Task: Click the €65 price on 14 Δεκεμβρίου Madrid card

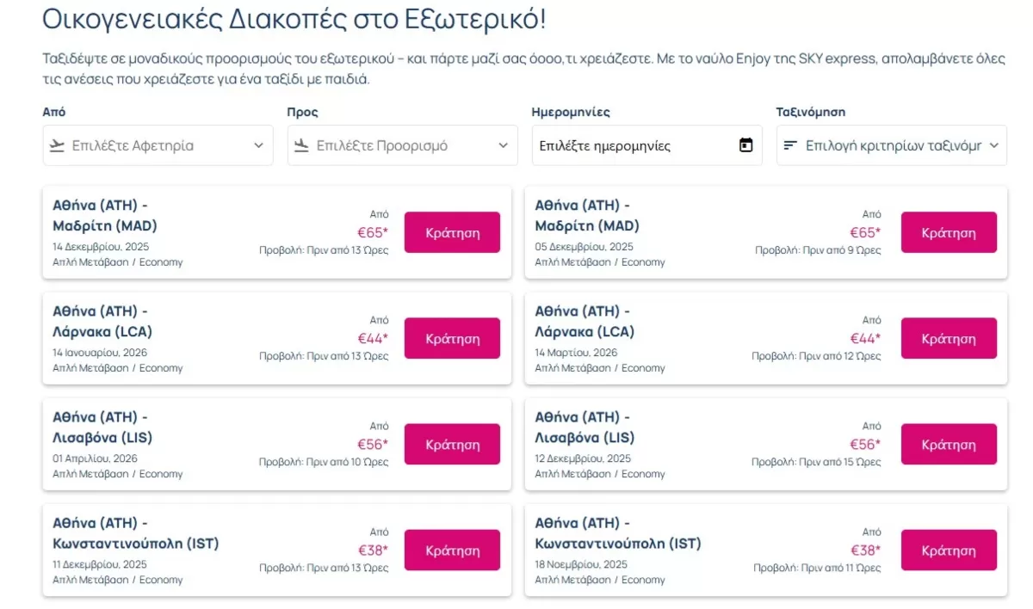Action: pos(373,232)
